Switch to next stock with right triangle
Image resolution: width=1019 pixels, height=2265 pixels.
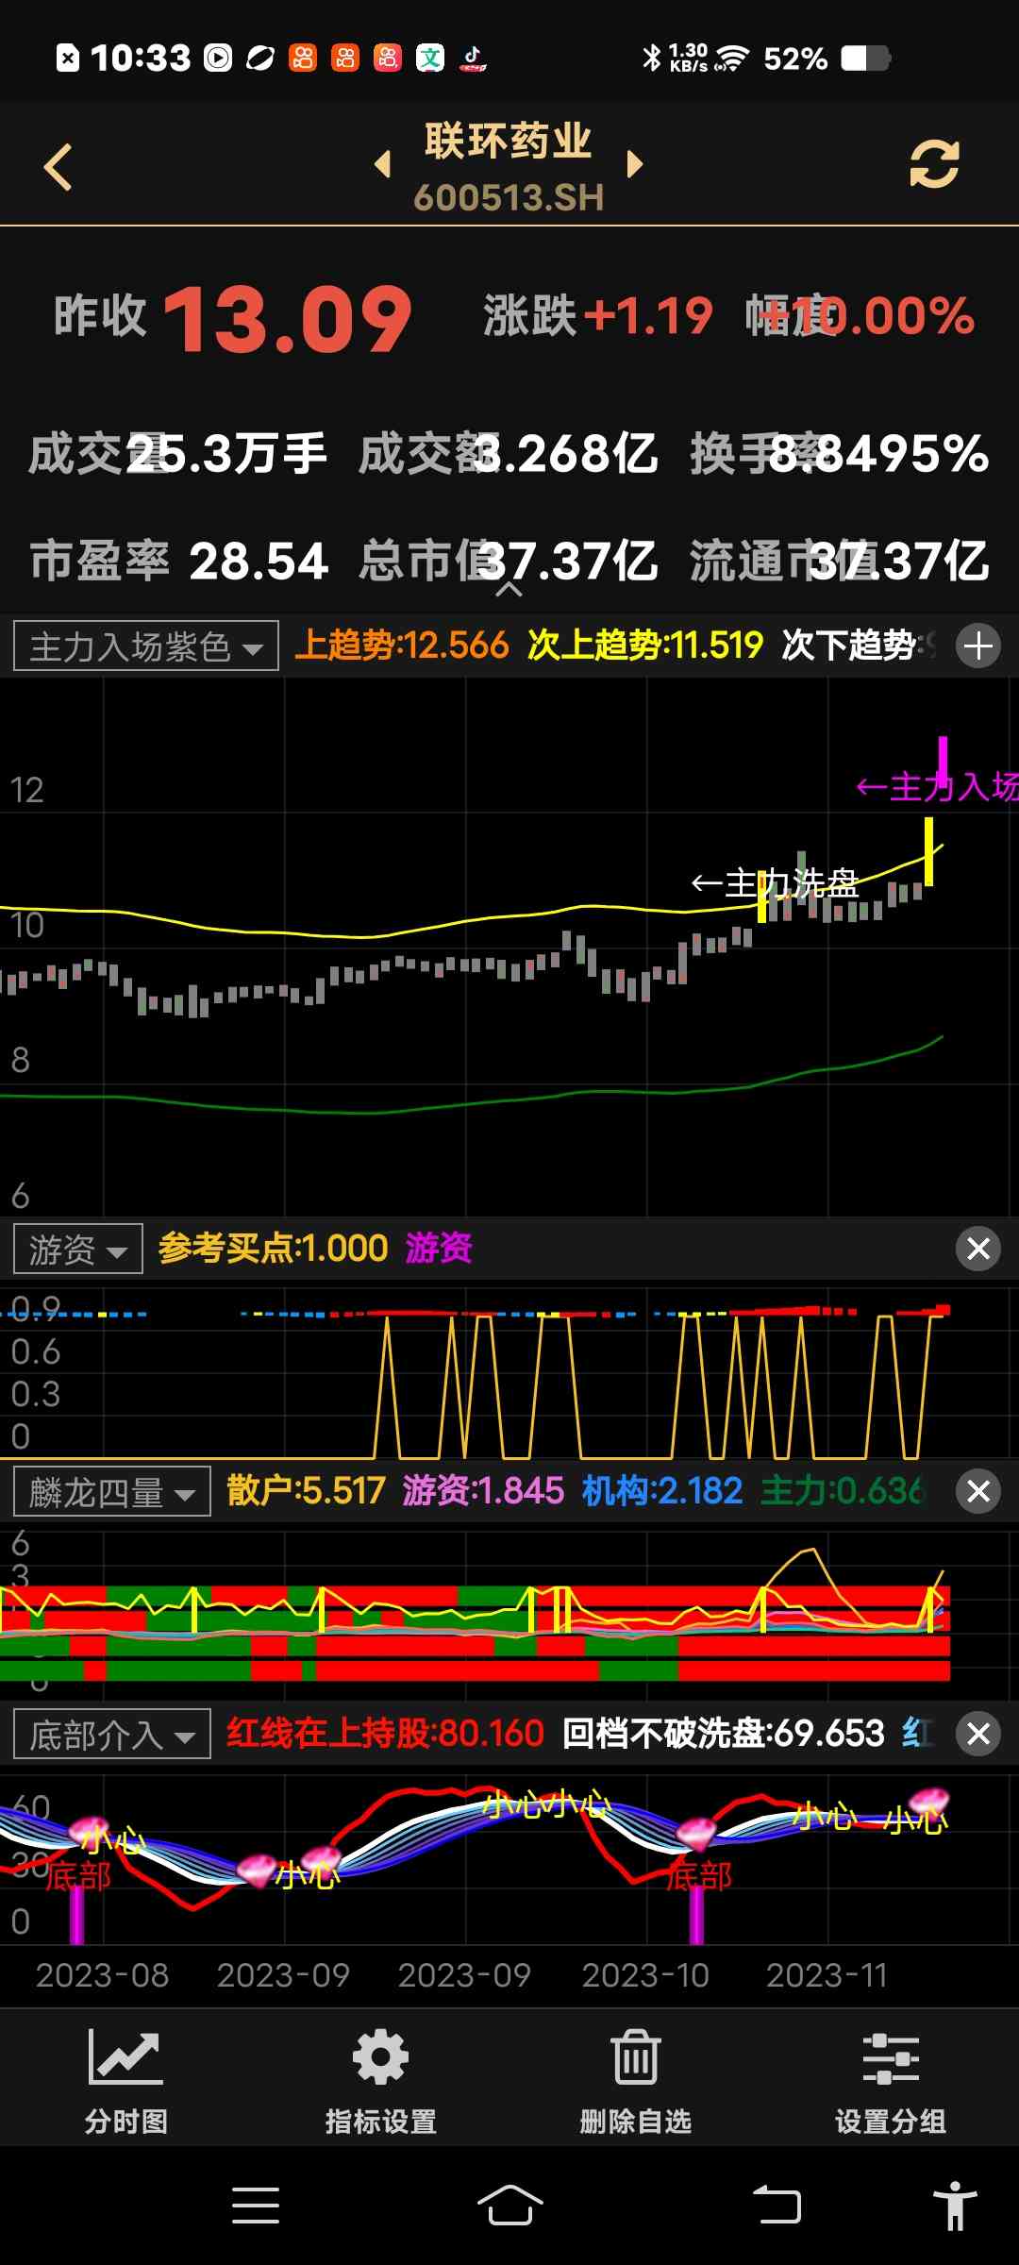point(635,164)
